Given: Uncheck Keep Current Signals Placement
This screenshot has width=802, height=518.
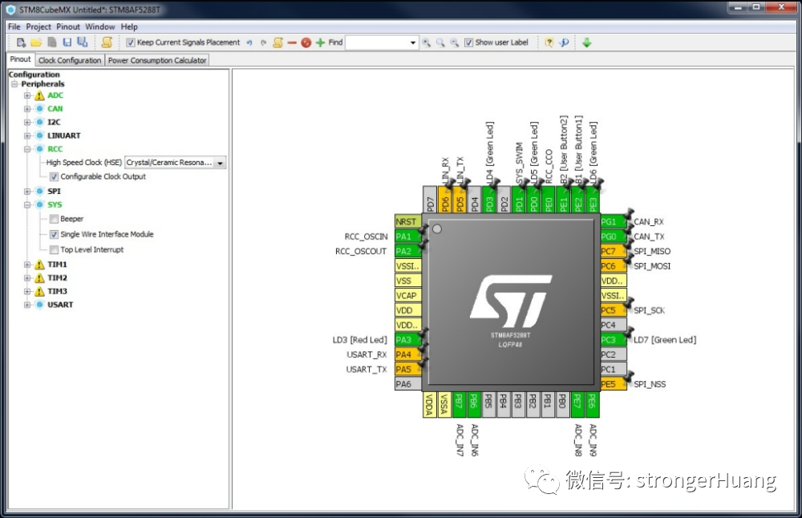Looking at the screenshot, I should tap(130, 42).
